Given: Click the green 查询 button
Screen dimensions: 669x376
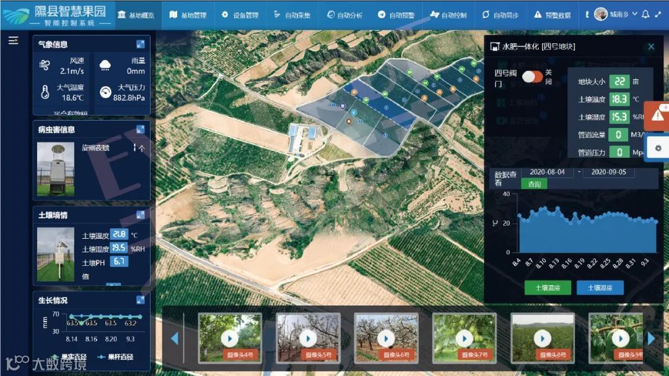Looking at the screenshot, I should (534, 184).
